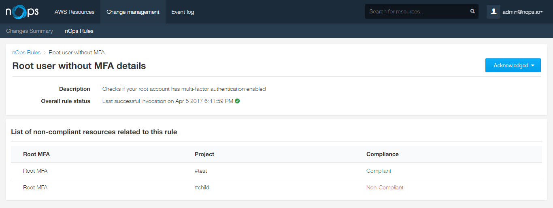Click the 'Root user without MFA' breadcrumb
553x208 pixels.
(77, 52)
